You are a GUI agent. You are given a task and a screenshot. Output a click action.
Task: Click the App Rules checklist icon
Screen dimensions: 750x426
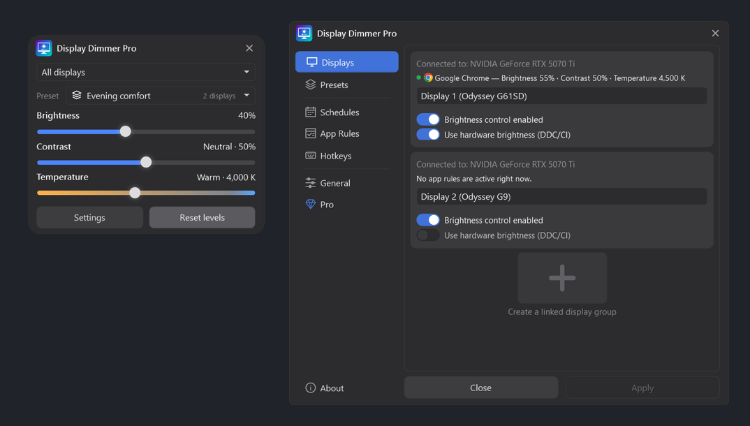point(311,133)
